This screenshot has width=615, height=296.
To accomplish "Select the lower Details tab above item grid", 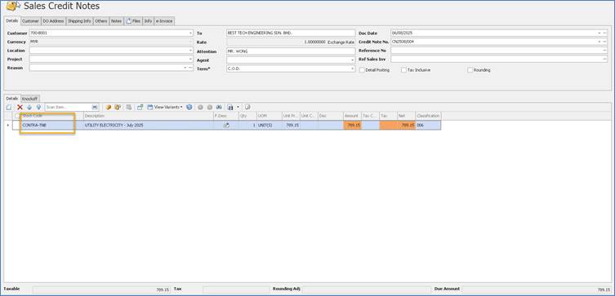I will (x=12, y=99).
